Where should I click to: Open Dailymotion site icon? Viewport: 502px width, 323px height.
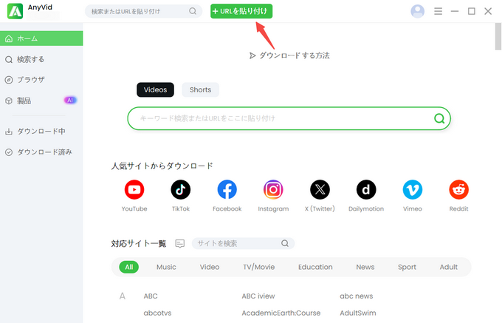[x=366, y=189]
